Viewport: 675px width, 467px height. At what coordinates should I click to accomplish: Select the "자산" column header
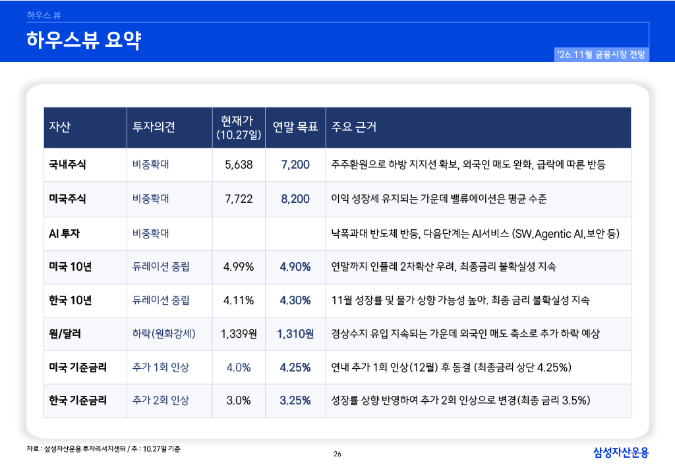(59, 127)
